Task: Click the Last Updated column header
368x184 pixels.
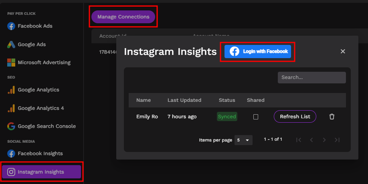Action: coord(184,100)
